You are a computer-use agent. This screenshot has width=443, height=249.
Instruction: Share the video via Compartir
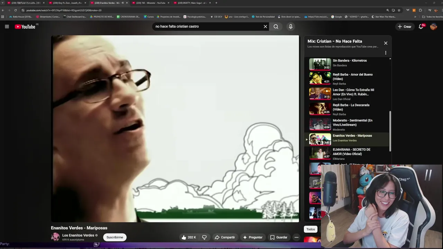point(225,237)
